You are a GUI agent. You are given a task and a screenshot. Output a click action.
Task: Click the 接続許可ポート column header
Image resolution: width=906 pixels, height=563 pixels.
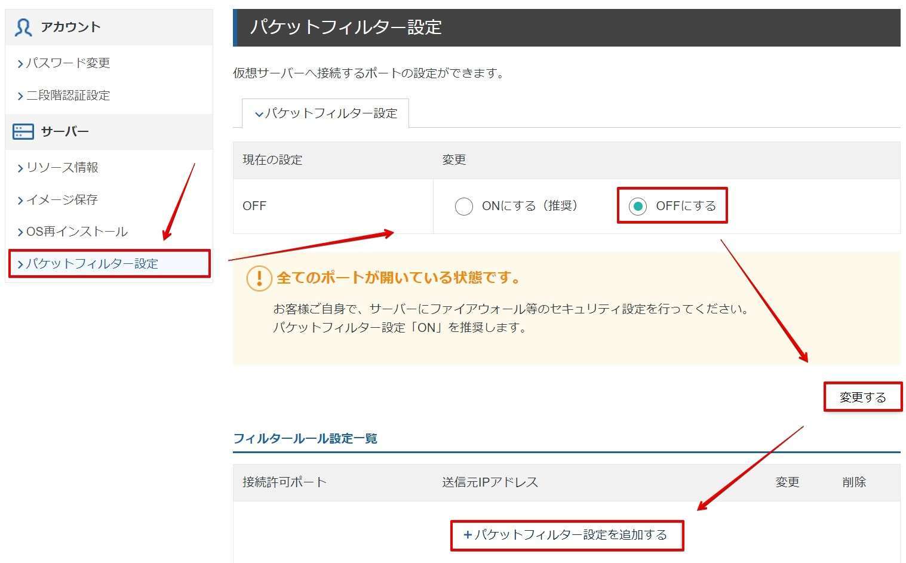click(x=284, y=482)
